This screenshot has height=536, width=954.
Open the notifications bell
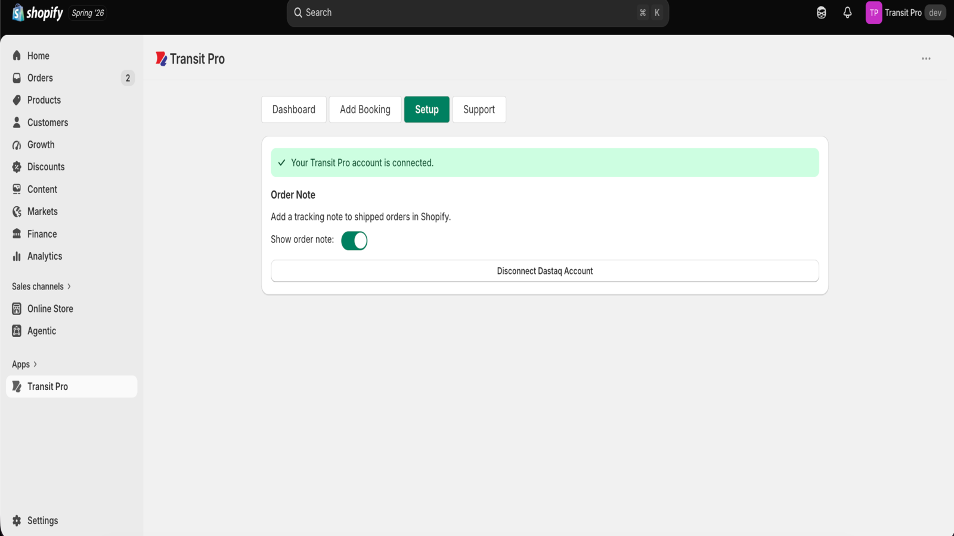click(847, 13)
